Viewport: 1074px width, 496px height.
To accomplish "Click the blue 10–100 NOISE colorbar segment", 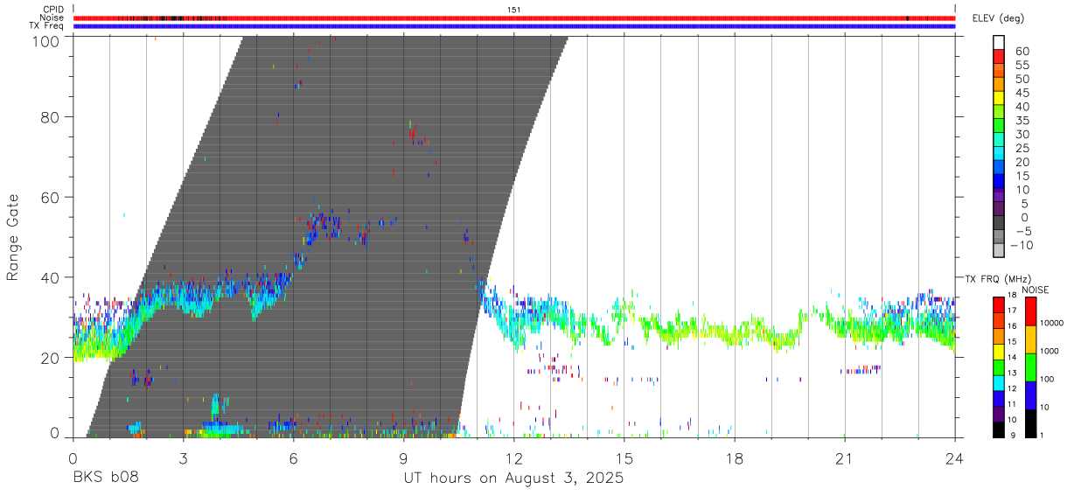I will coord(1030,395).
